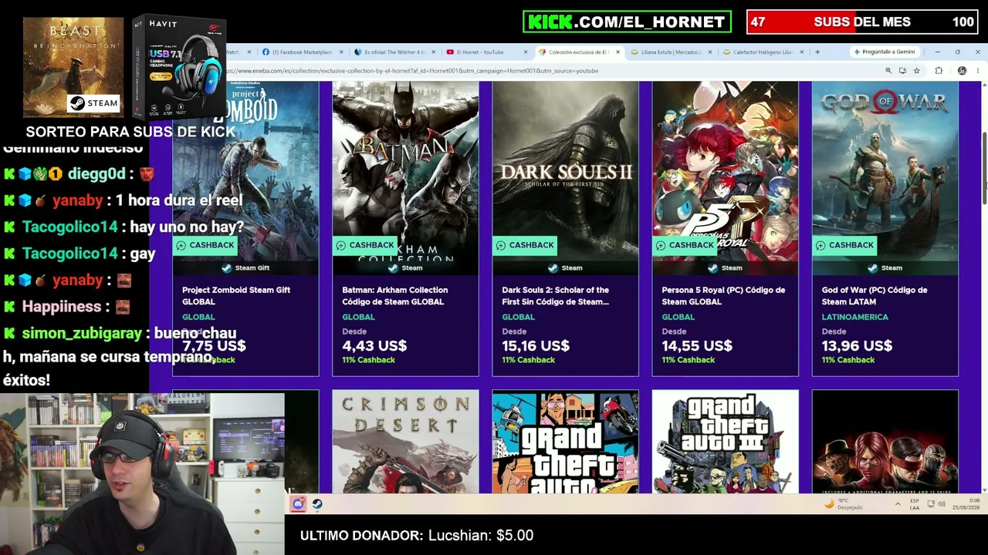
Task: Open the Persona 5 Royal cover image
Action: coord(725,172)
